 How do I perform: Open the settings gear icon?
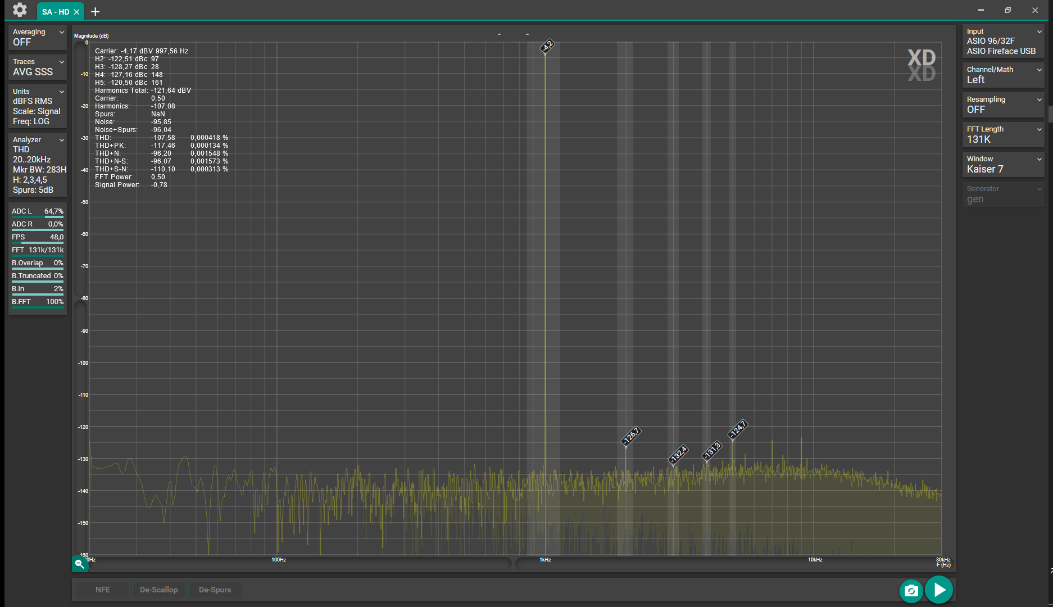click(x=20, y=10)
